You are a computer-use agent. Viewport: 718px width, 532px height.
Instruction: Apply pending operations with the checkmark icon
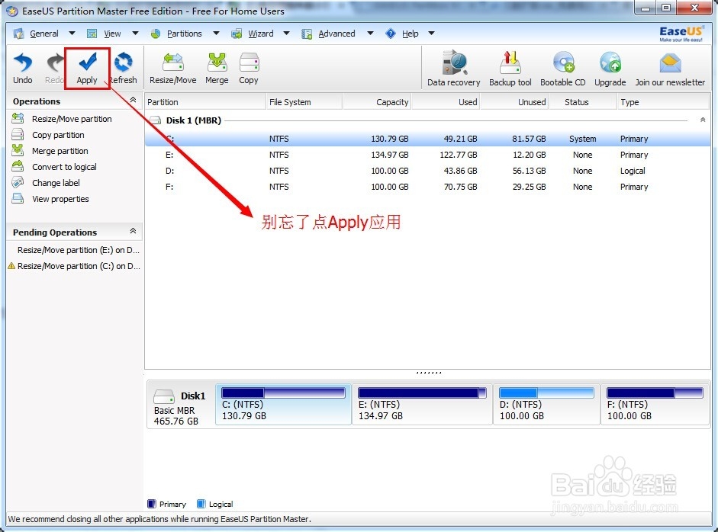pyautogui.click(x=88, y=62)
